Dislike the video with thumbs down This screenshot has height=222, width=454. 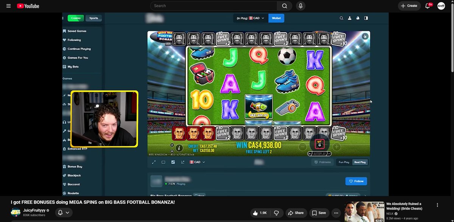pyautogui.click(x=276, y=213)
